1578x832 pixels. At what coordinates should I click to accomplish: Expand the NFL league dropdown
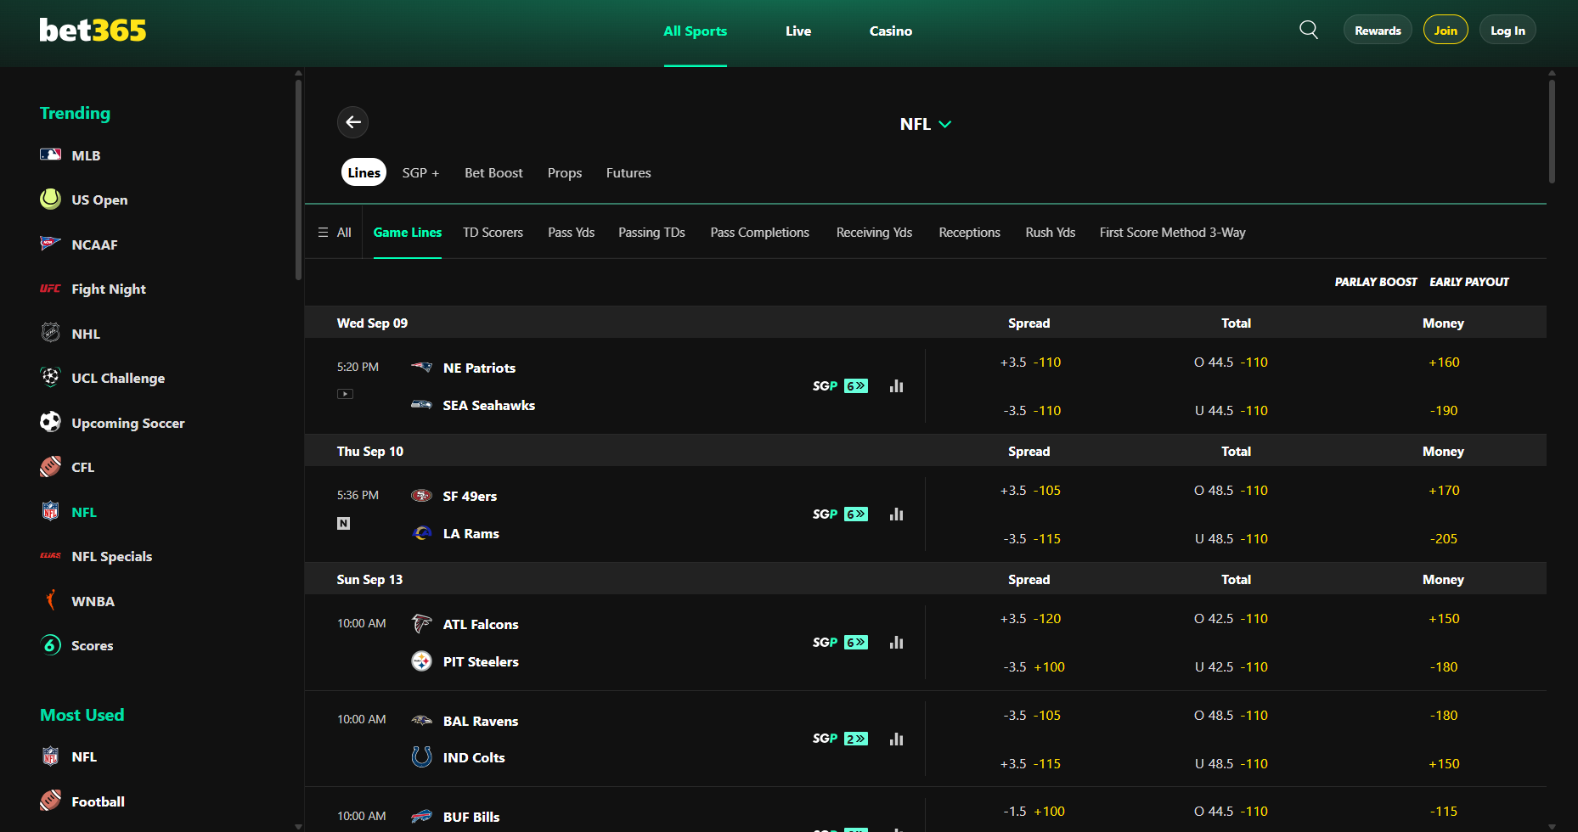coord(926,124)
